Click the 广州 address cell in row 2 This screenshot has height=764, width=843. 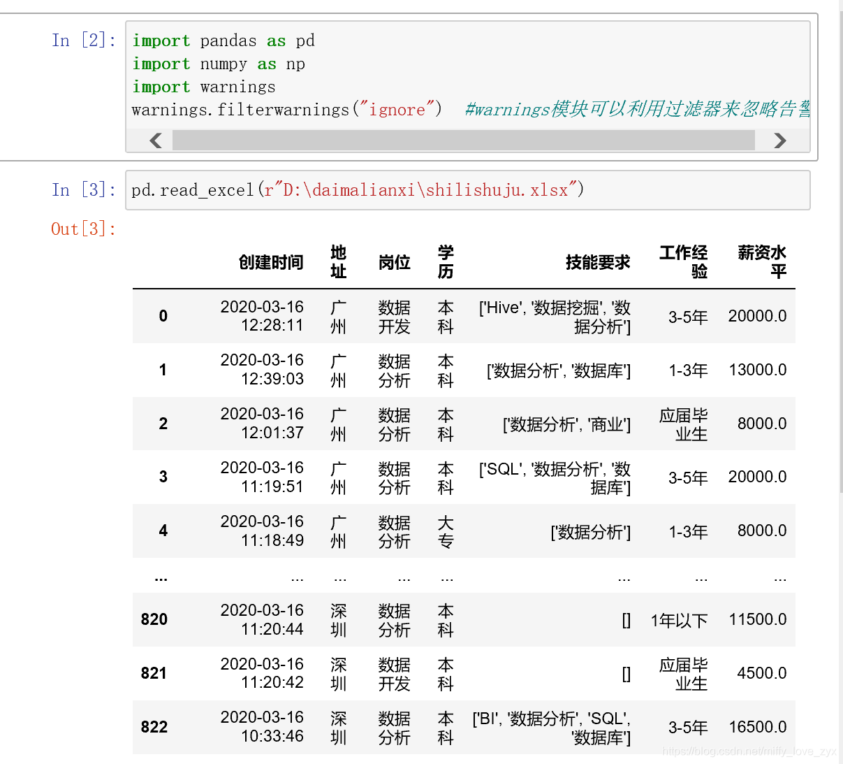click(x=338, y=424)
